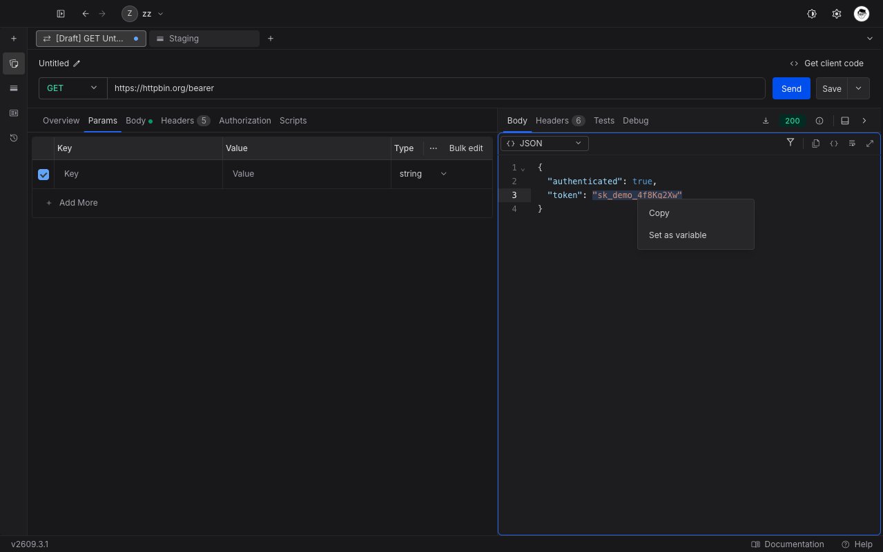Open the History sidebar icon
The height and width of the screenshot is (552, 883).
point(14,138)
